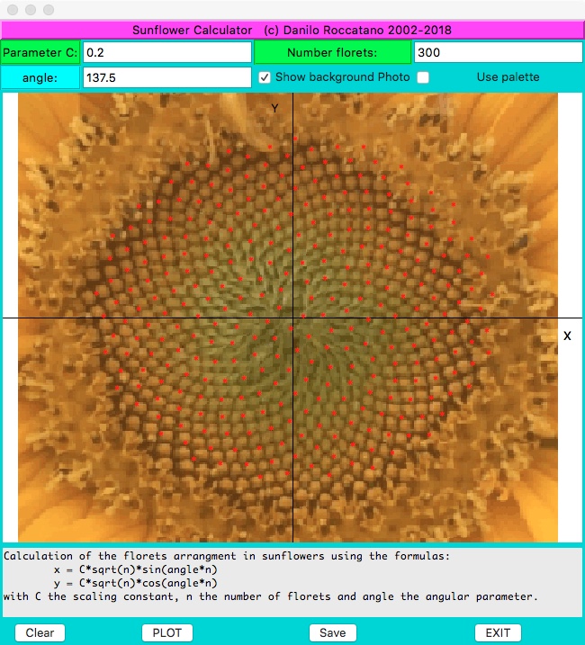This screenshot has height=645, width=585.
Task: Click the axes origin in sunflower plot
Action: point(293,318)
